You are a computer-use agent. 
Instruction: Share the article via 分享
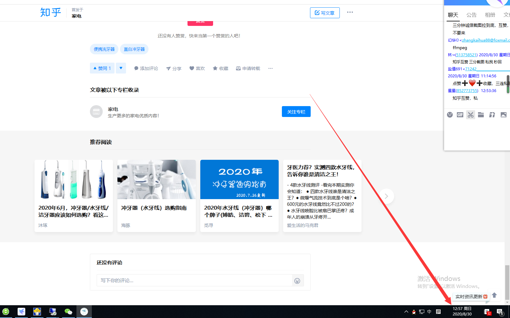coord(174,68)
